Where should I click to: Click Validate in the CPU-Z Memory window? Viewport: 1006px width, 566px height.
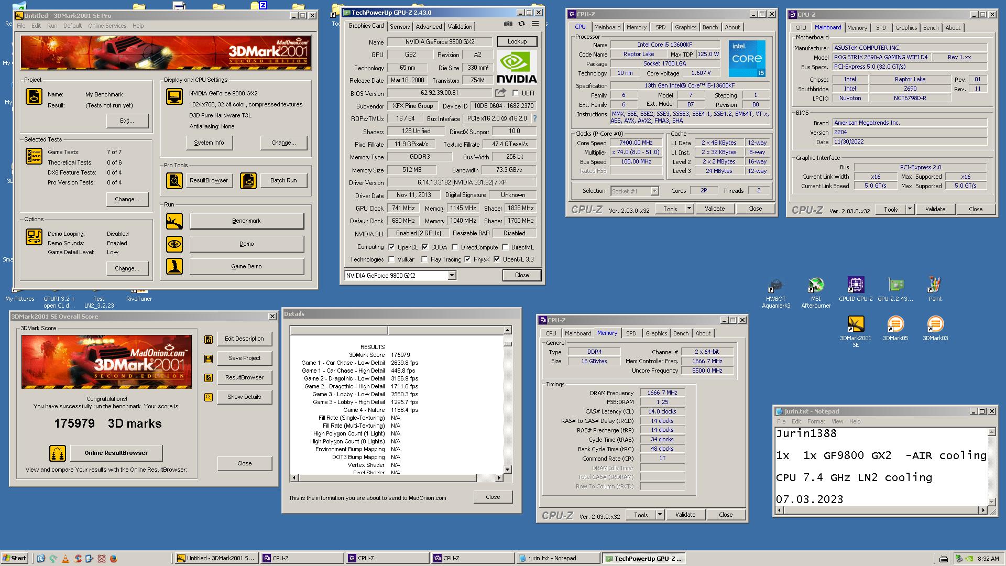tap(685, 515)
